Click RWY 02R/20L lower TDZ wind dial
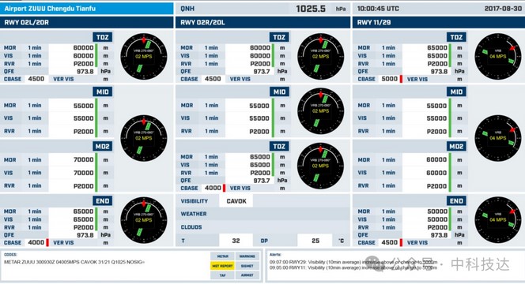The image size is (525, 284). [320, 166]
